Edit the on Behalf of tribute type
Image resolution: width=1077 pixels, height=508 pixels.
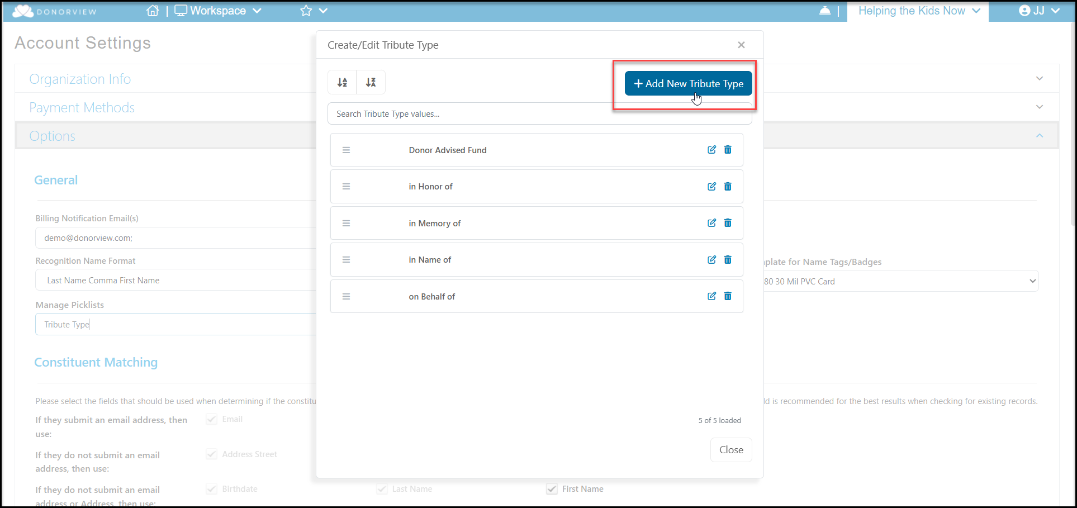tap(711, 296)
